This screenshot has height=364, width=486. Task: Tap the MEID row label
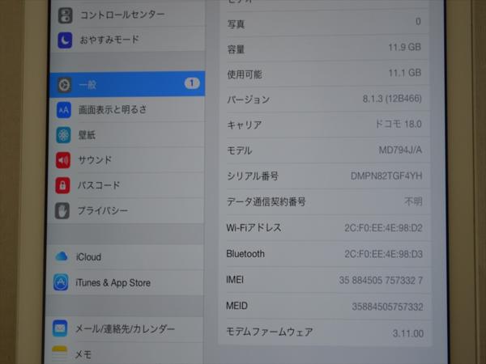[237, 306]
